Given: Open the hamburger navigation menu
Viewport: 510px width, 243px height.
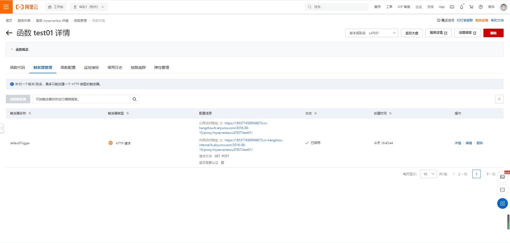Looking at the screenshot, I should coord(6,7).
